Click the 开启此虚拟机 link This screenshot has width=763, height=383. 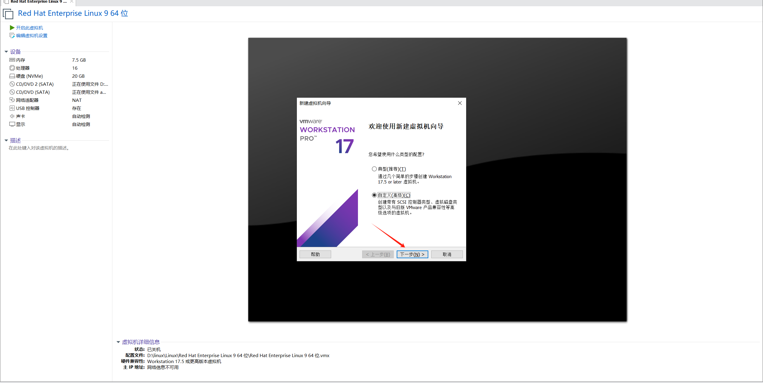coord(30,28)
